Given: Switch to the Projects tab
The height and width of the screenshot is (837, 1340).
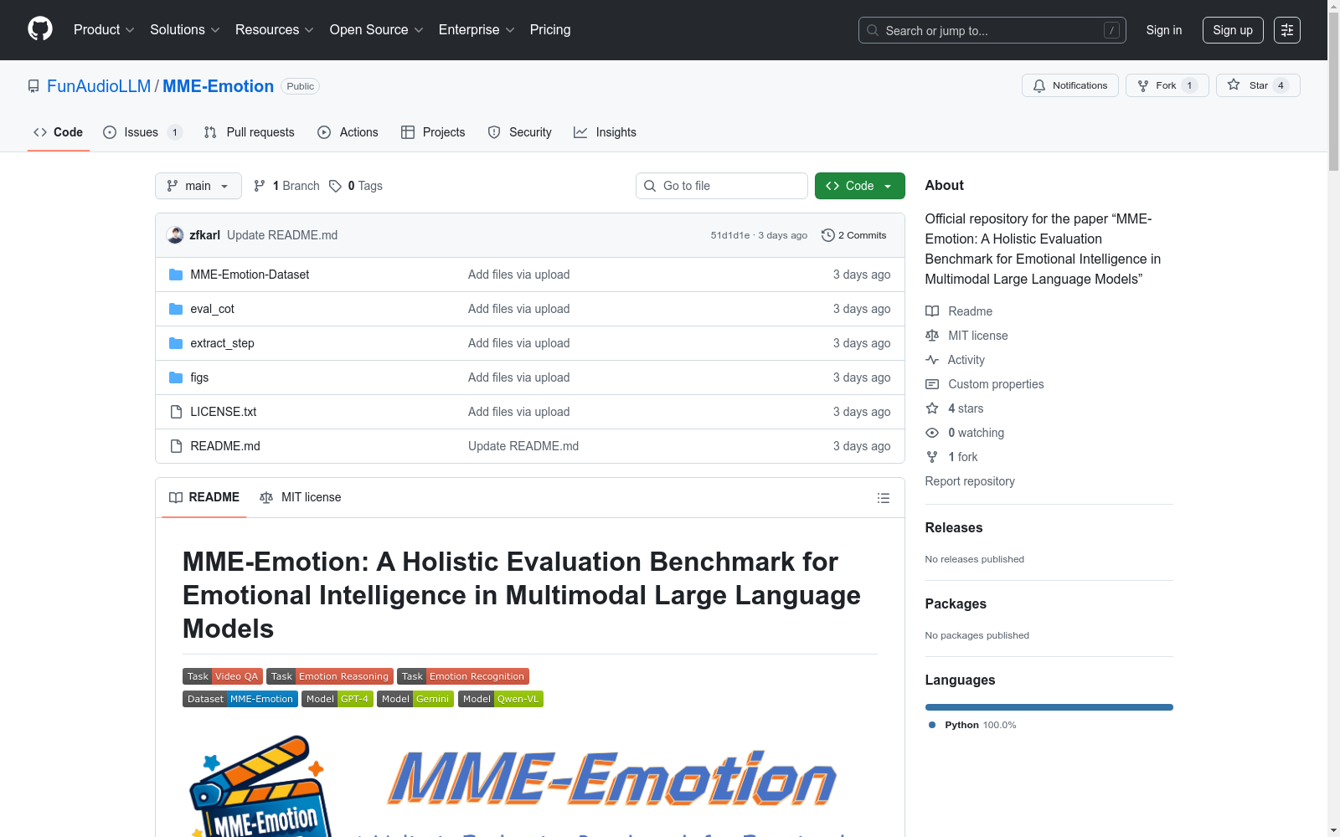Looking at the screenshot, I should (x=433, y=132).
